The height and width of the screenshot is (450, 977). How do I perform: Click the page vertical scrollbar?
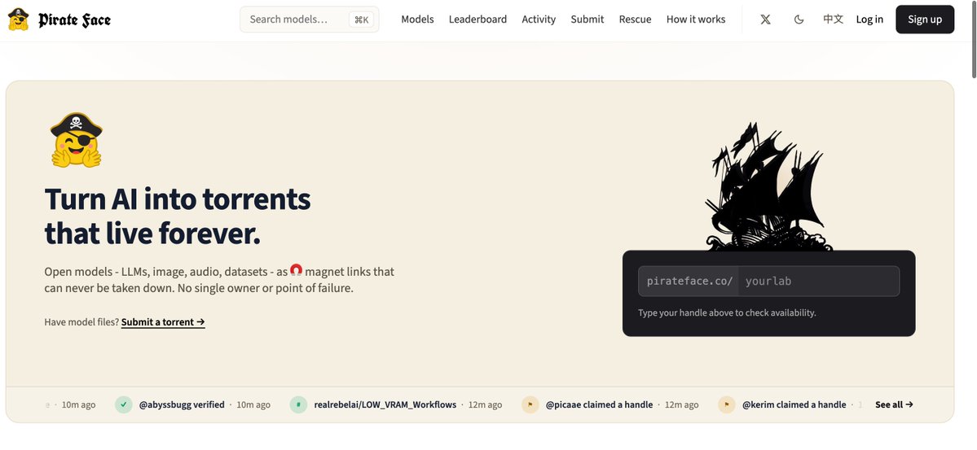coord(973,39)
